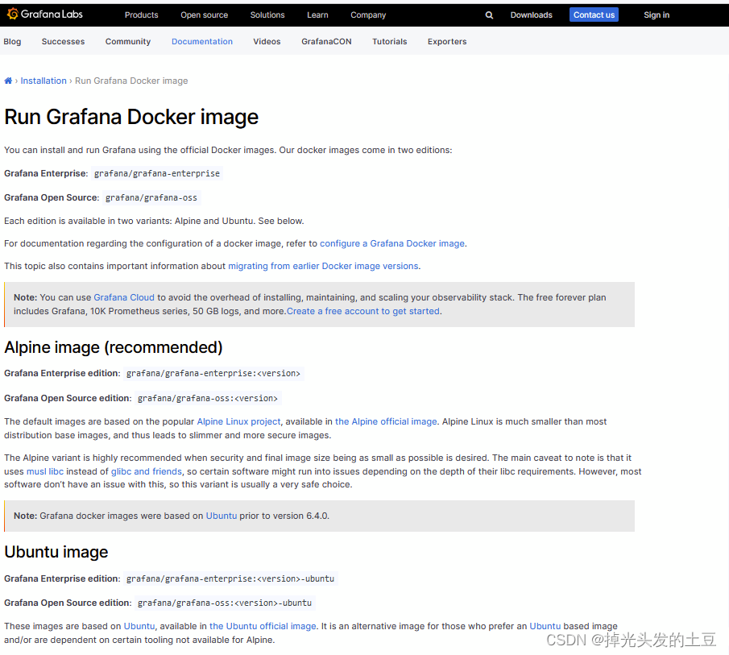
Task: Follow the Grafana Cloud link
Action: (x=124, y=297)
